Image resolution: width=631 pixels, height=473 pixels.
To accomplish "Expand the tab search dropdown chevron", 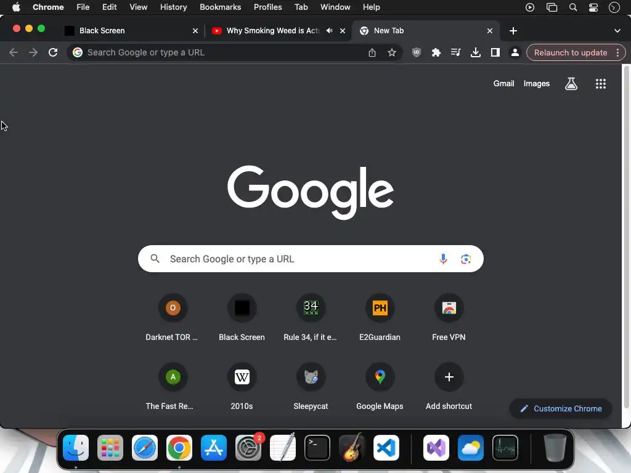I will (617, 31).
